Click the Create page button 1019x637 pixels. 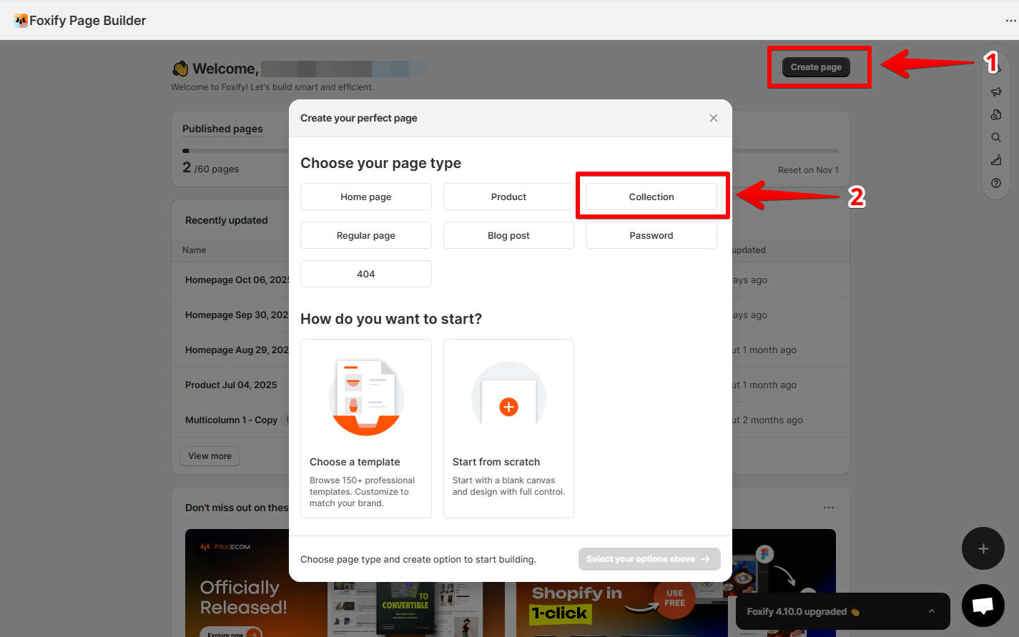tap(816, 67)
